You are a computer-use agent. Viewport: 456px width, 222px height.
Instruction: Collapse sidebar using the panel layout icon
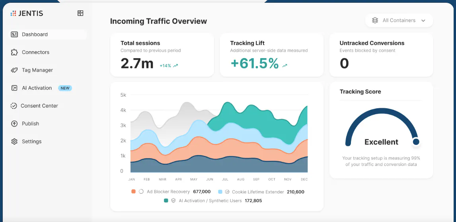point(80,13)
